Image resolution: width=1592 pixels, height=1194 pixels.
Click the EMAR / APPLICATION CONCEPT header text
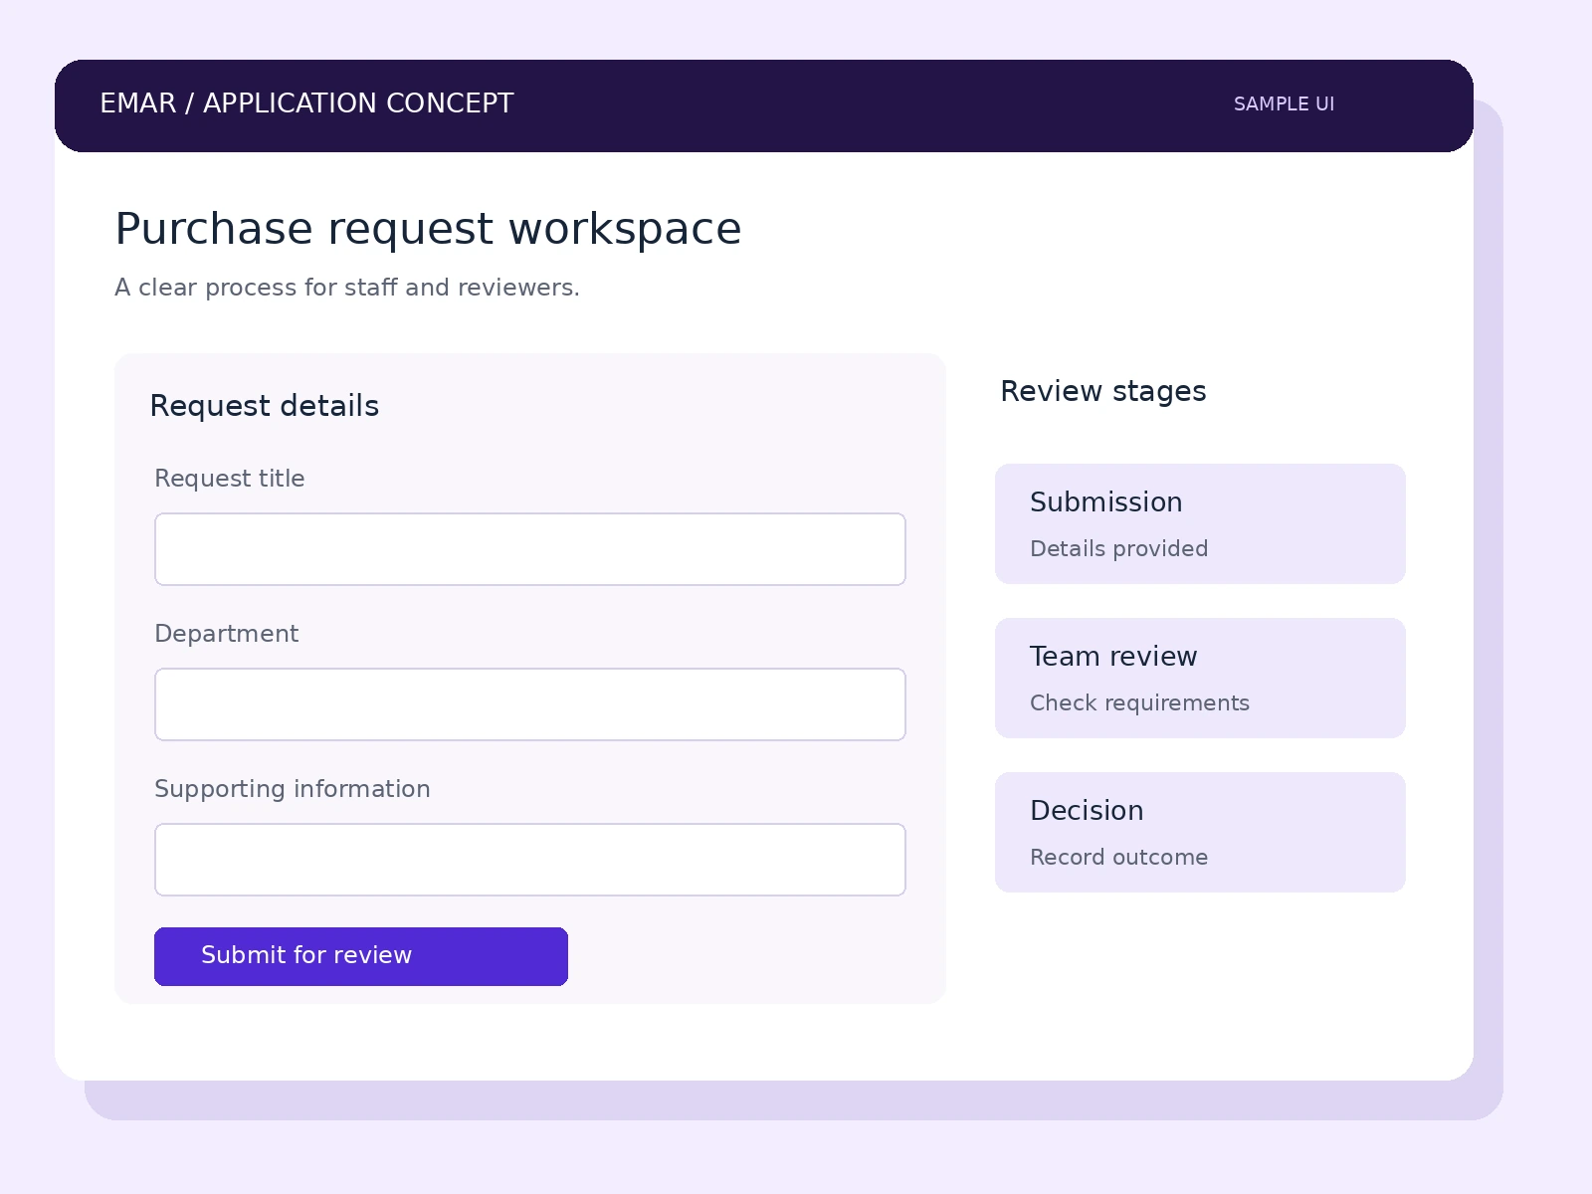click(306, 103)
